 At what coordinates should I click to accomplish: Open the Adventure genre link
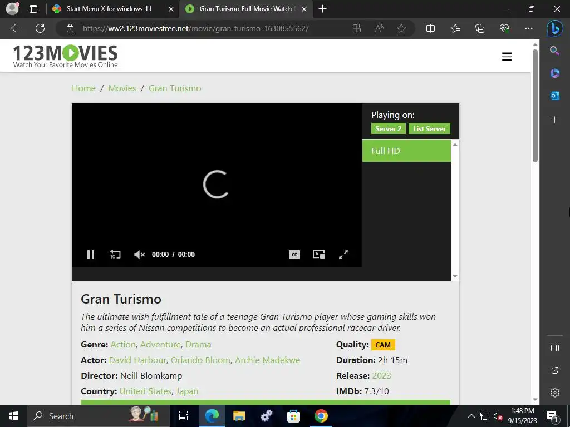160,345
